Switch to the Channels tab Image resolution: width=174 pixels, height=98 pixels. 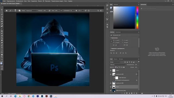[116, 59]
